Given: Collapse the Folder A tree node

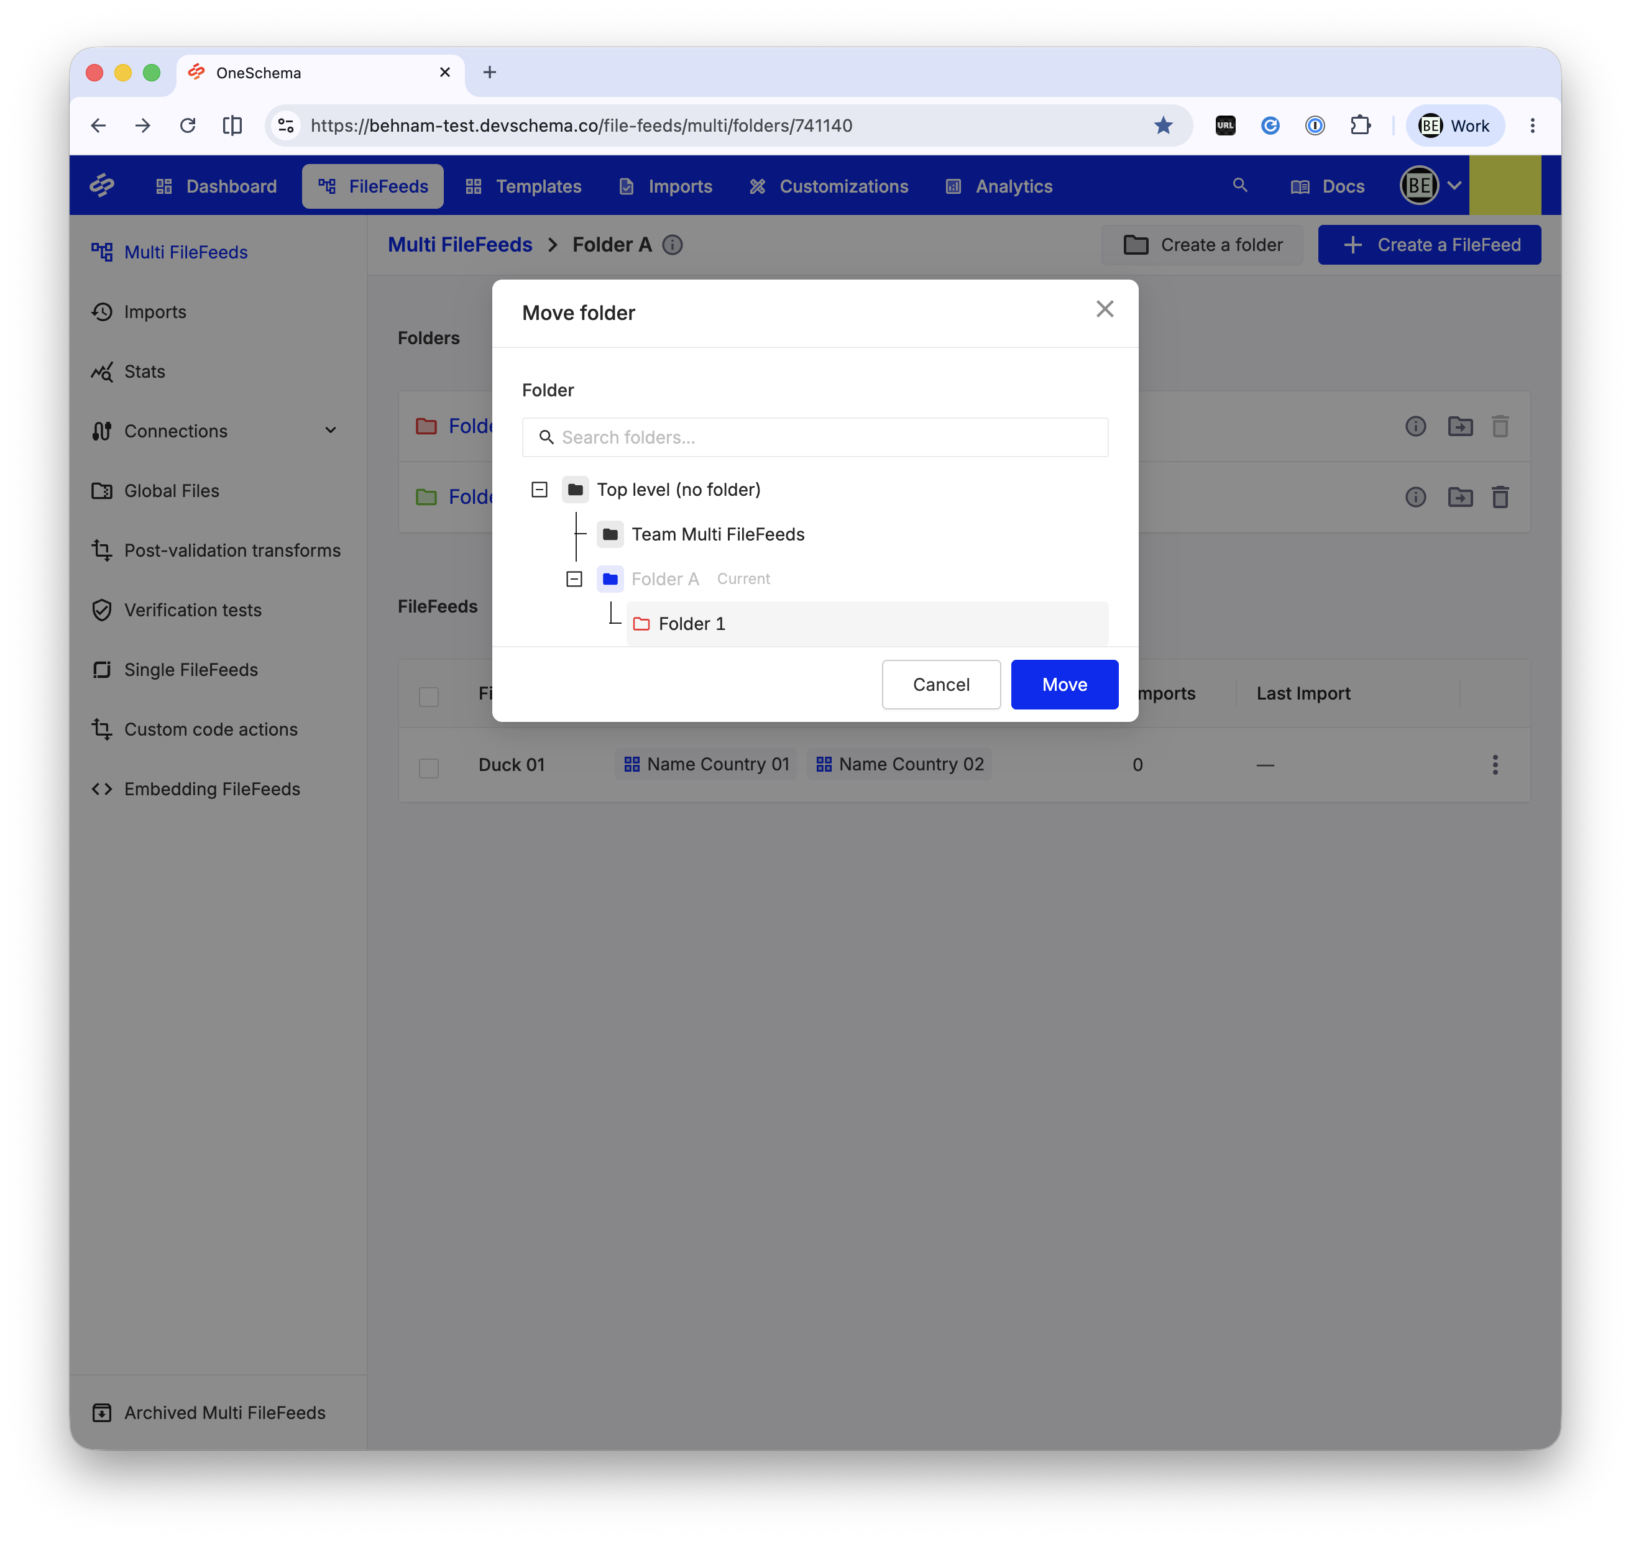Looking at the screenshot, I should click(574, 580).
